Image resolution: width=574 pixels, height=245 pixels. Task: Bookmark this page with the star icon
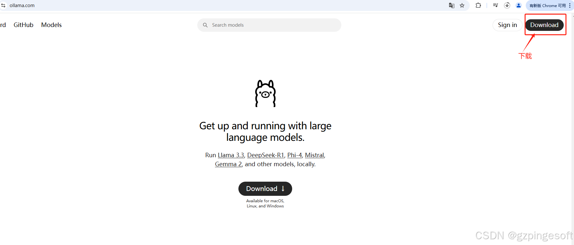[462, 5]
